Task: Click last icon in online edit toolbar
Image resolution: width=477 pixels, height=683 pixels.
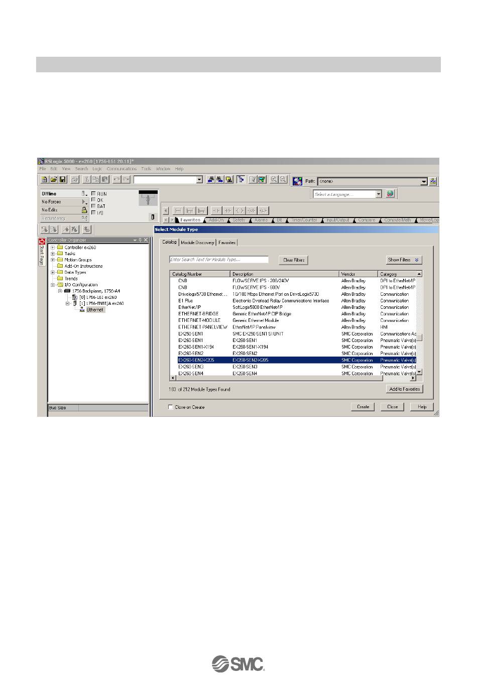Action: point(87,229)
